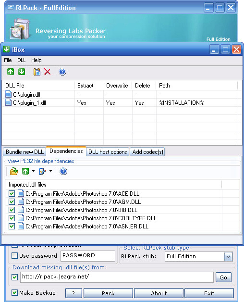
Task: Click the file icon beside C:\plugin_1.dll
Action: click(8, 102)
